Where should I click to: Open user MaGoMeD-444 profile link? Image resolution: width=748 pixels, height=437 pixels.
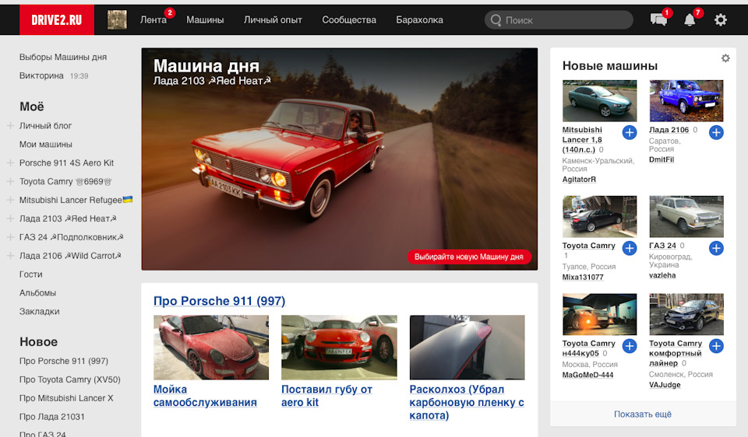pyautogui.click(x=587, y=375)
